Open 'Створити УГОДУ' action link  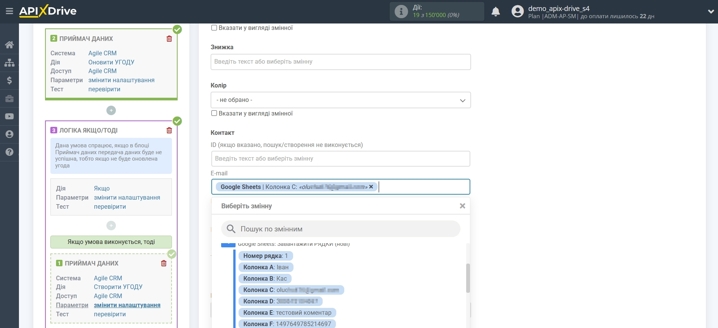pyautogui.click(x=118, y=287)
